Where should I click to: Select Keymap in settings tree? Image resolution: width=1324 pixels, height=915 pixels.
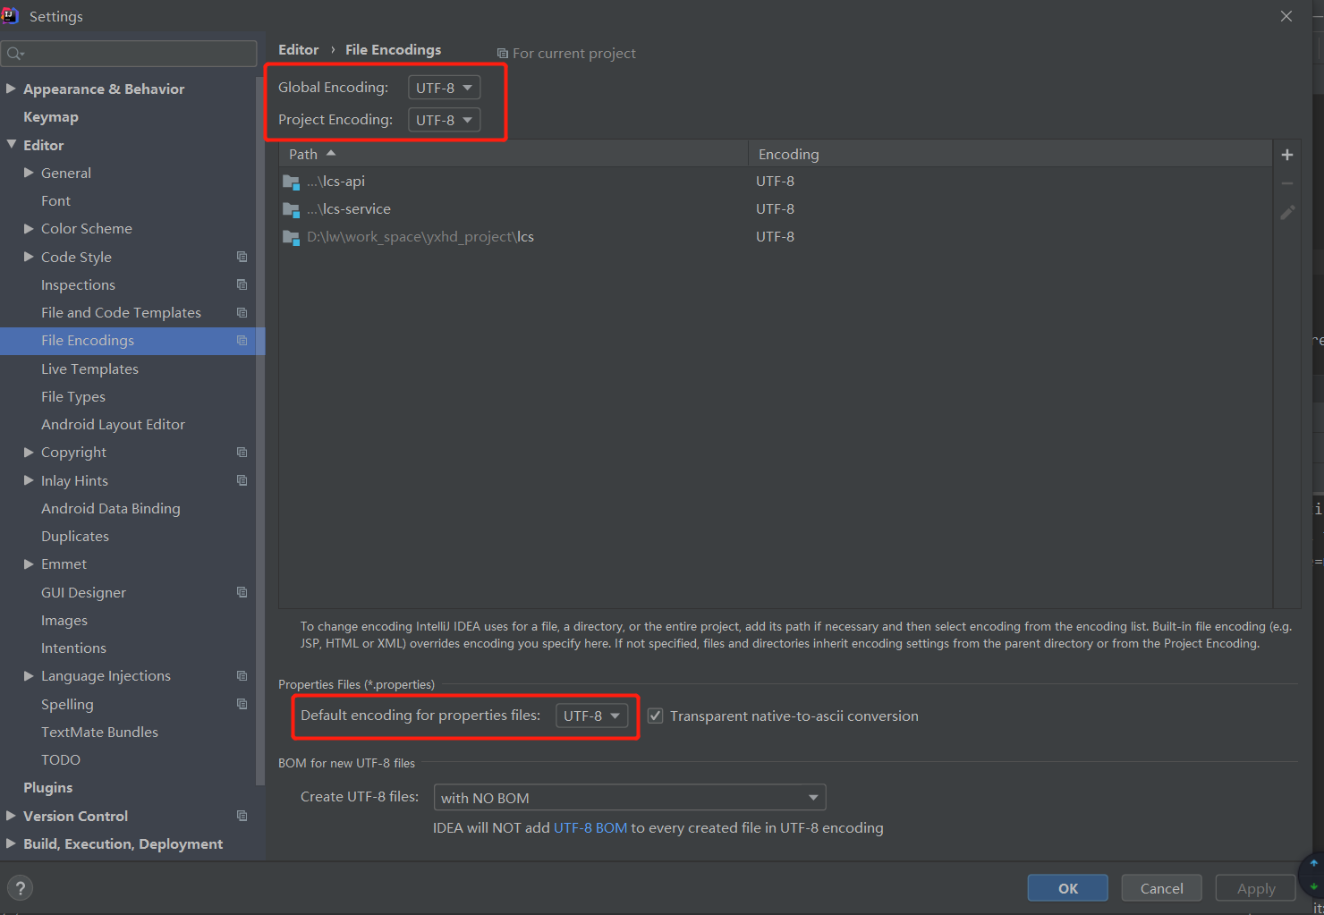click(x=51, y=117)
